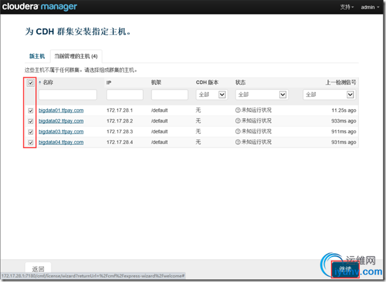The width and height of the screenshot is (386, 282).
Task: Click the Cloudera Manager logo
Action: [40, 6]
